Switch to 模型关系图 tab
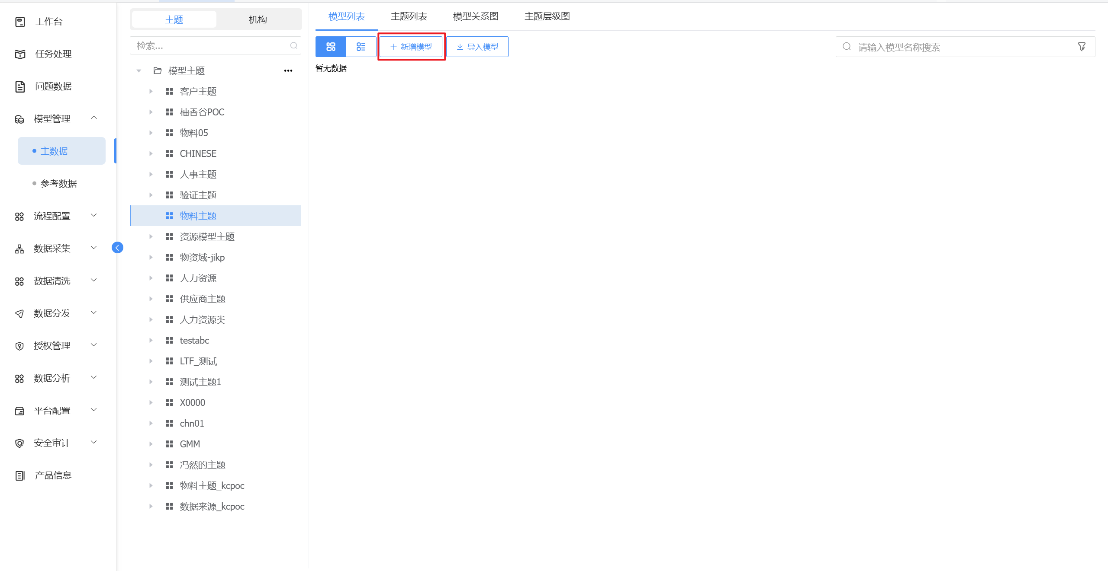This screenshot has width=1108, height=571. (476, 16)
